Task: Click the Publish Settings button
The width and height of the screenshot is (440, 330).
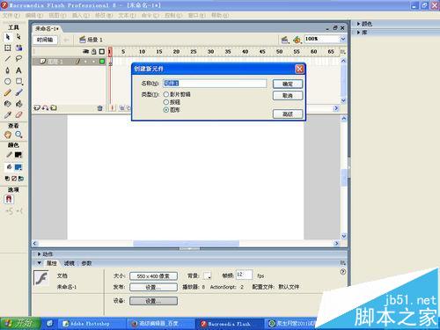Action: (153, 287)
